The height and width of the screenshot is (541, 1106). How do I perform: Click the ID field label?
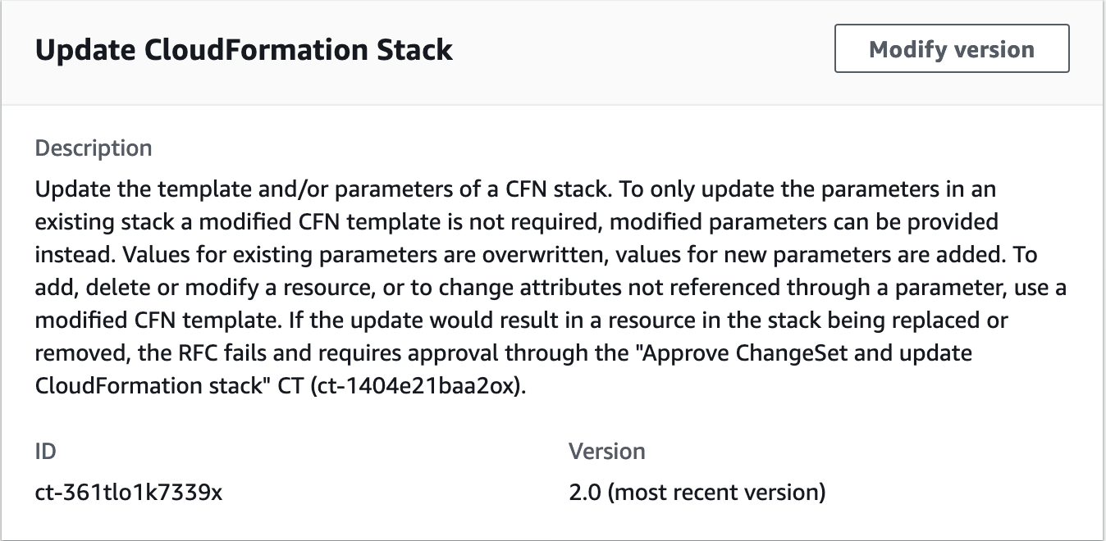point(44,450)
